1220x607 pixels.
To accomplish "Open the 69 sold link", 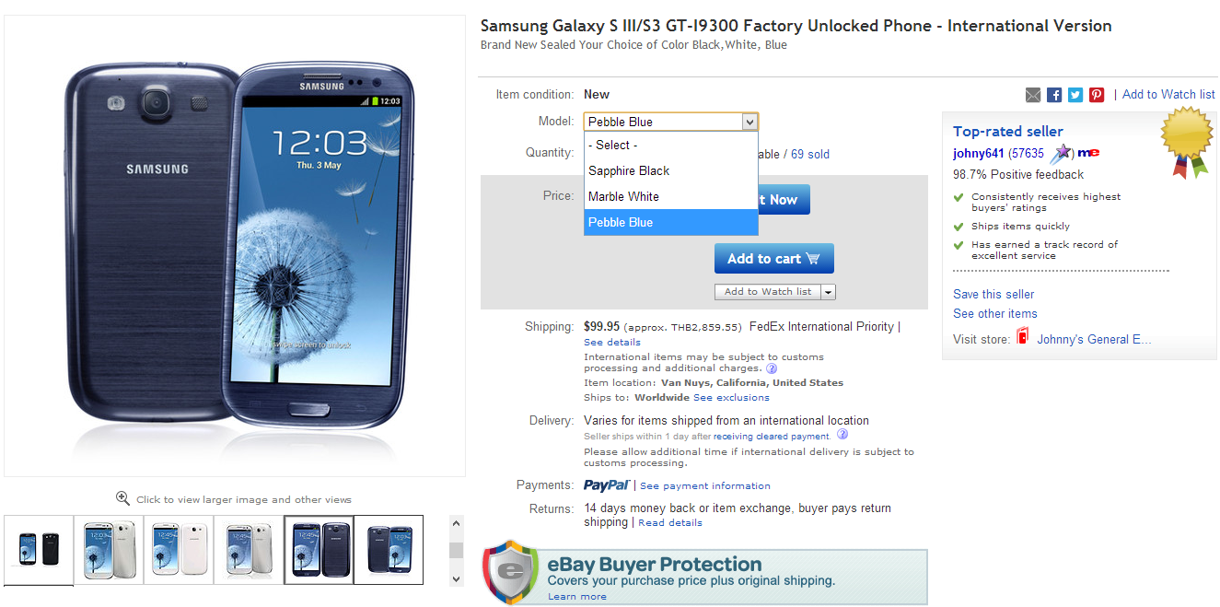I will (x=810, y=154).
